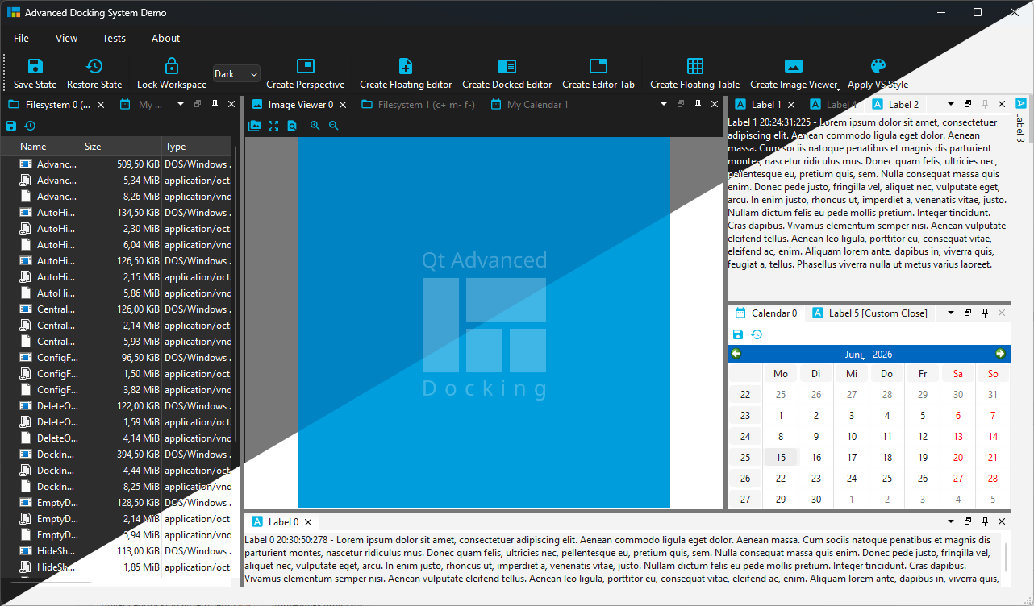
Task: Click the 2026 year field in the calendar
Action: tap(882, 354)
